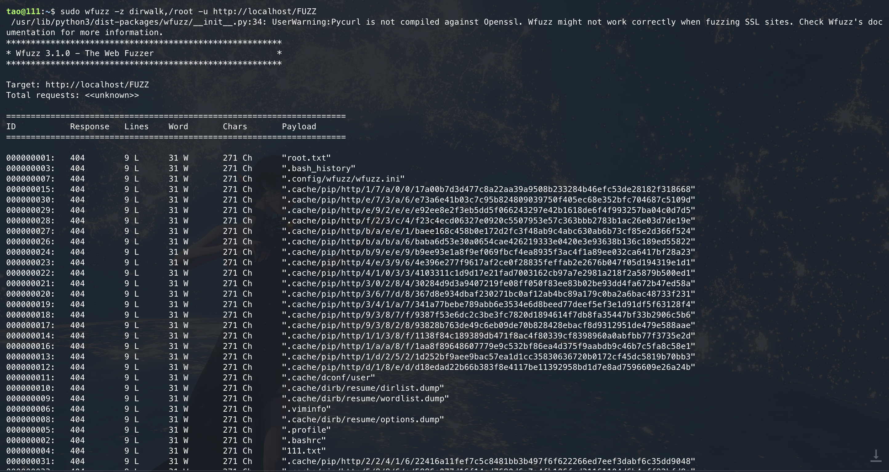Click the ".config/wfuzz/wfuzz.ini" payload
Viewport: 889px width, 472px height.
click(x=343, y=179)
